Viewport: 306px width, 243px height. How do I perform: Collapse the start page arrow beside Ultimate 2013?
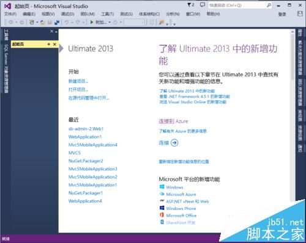[x=61, y=48]
